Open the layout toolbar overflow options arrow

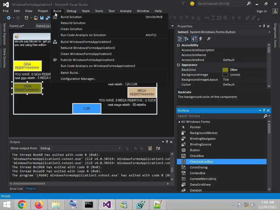pyautogui.click(x=258, y=19)
